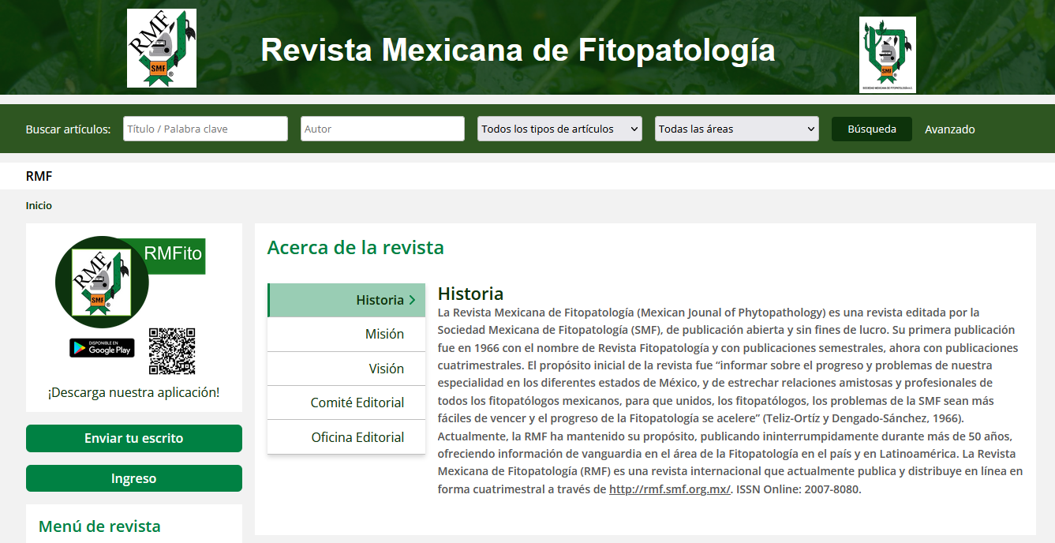The width and height of the screenshot is (1055, 543).
Task: Open the Google Play badge
Action: (102, 347)
